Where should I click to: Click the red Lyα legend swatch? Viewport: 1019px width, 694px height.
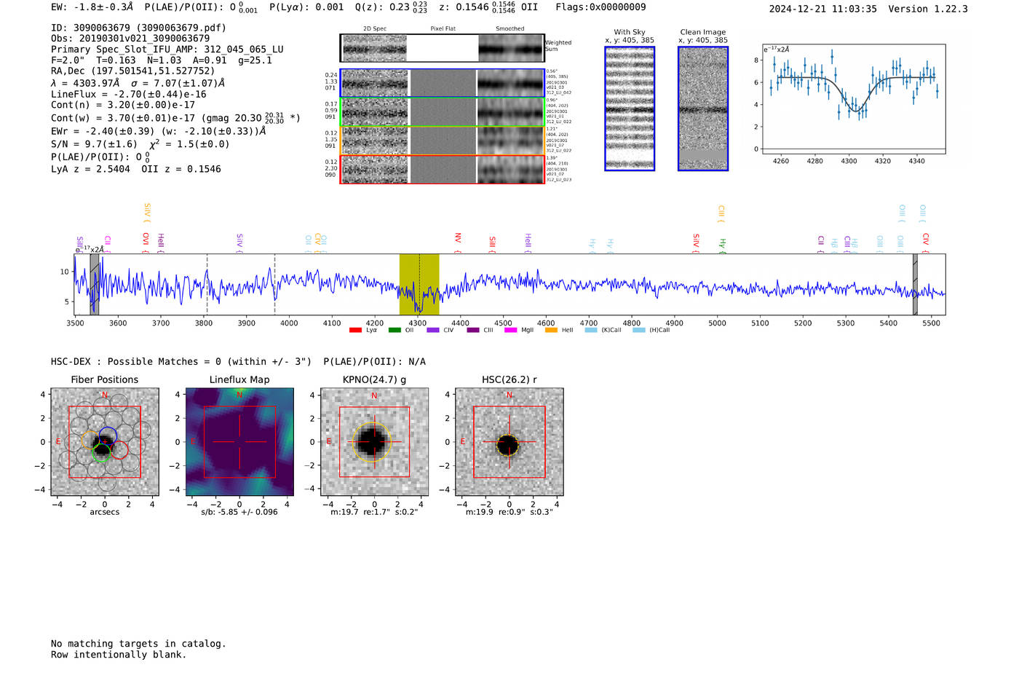tap(355, 331)
